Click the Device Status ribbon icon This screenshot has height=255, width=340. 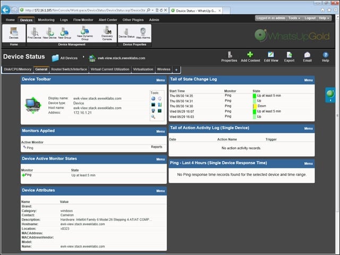(x=126, y=33)
